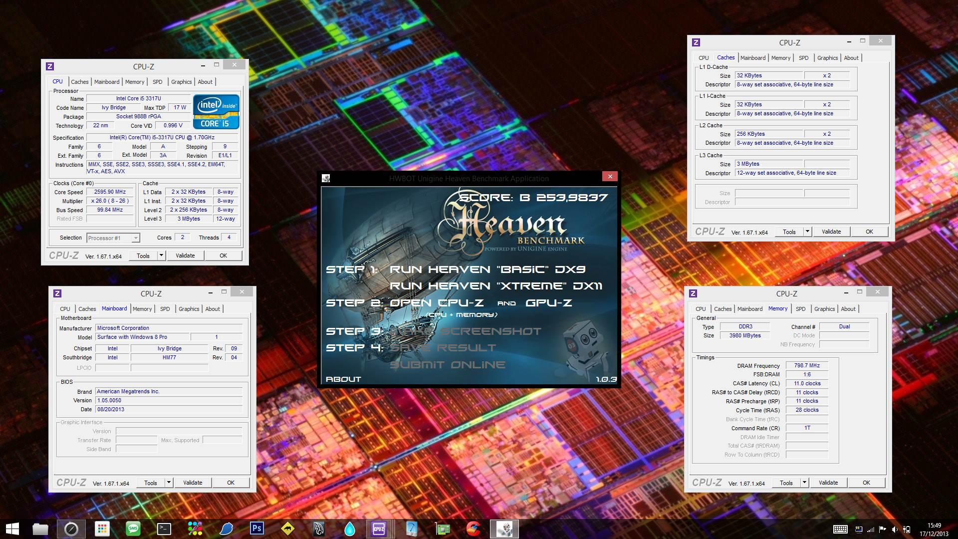Open the colorful dots paint app on taskbar
The image size is (958, 539).
tap(195, 529)
